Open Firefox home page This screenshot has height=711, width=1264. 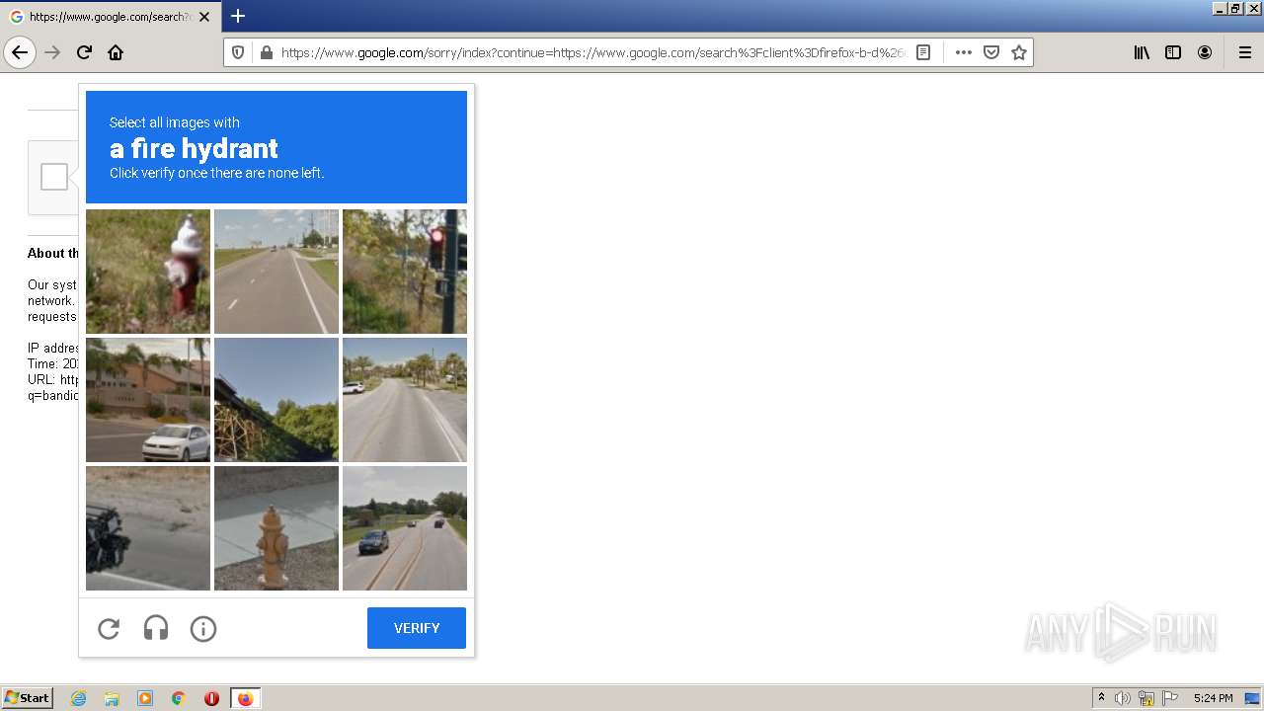pos(116,52)
